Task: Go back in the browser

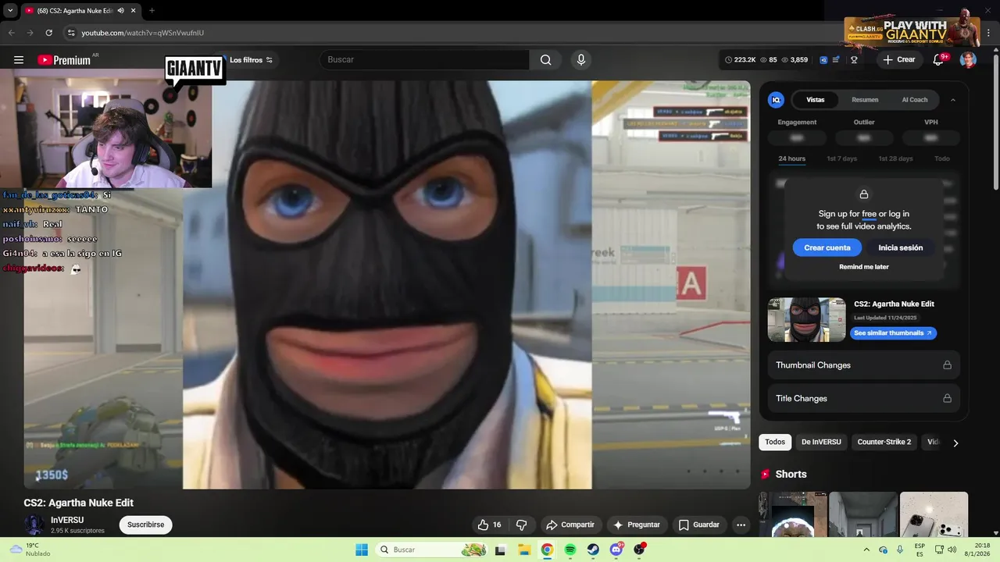Action: pos(11,33)
